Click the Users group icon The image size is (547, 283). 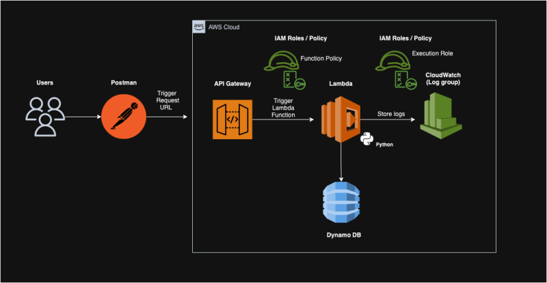point(45,117)
